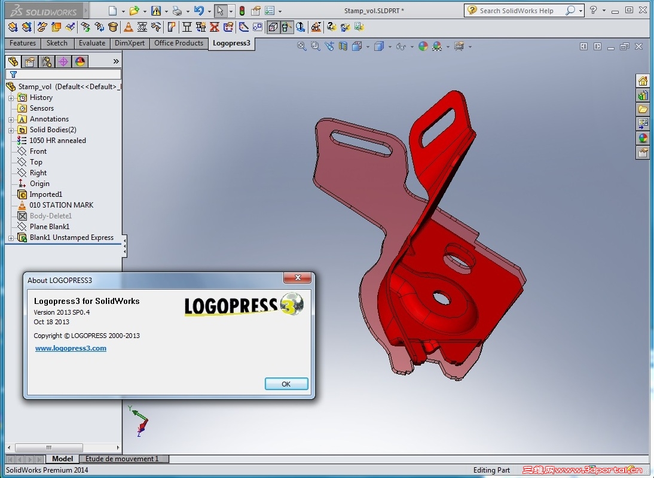Click the red crossed-out die icon in the Logopress3 toolbar
This screenshot has height=478, width=654.
(215, 27)
